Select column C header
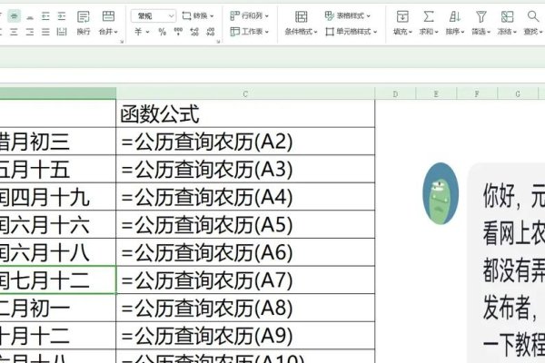 point(245,93)
